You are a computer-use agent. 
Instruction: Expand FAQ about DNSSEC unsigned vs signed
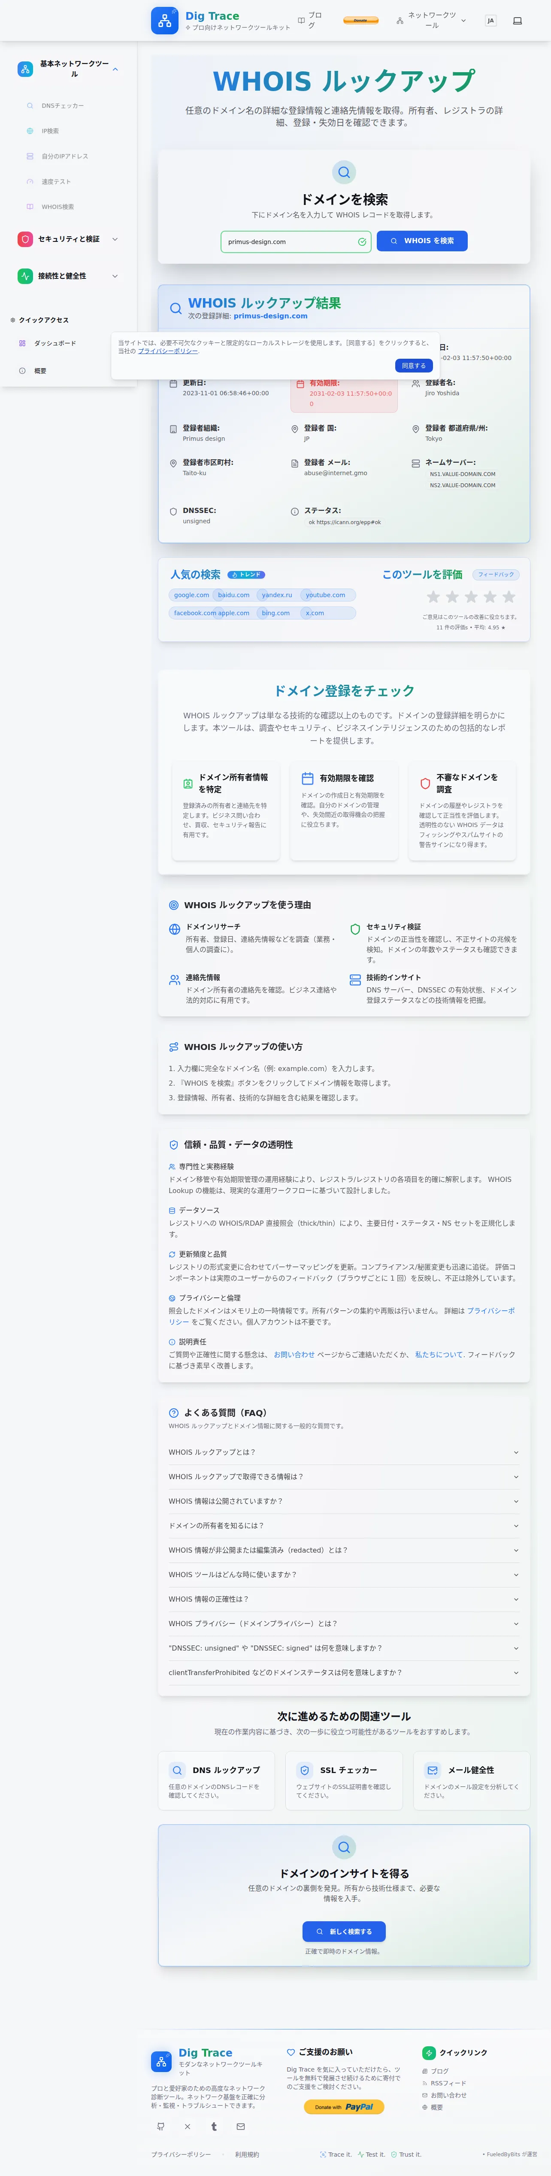point(343,1648)
